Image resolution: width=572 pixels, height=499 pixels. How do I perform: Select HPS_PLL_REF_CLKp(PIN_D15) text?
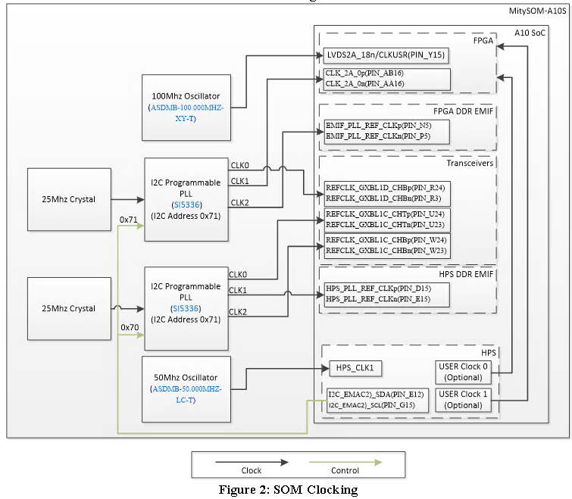click(x=378, y=288)
